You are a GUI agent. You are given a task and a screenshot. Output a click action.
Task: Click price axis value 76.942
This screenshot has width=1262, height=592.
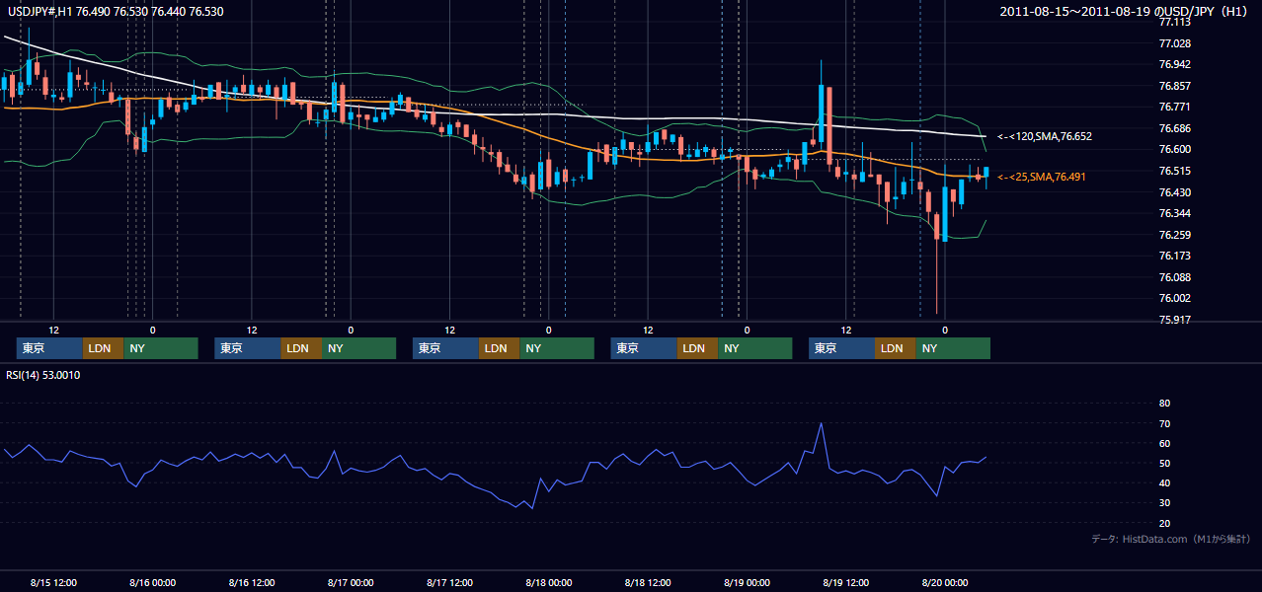tap(1174, 64)
